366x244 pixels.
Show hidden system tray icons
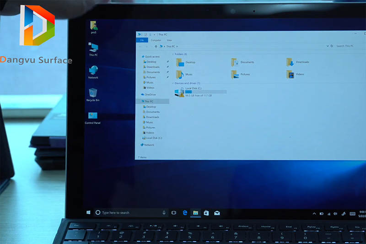click(314, 213)
